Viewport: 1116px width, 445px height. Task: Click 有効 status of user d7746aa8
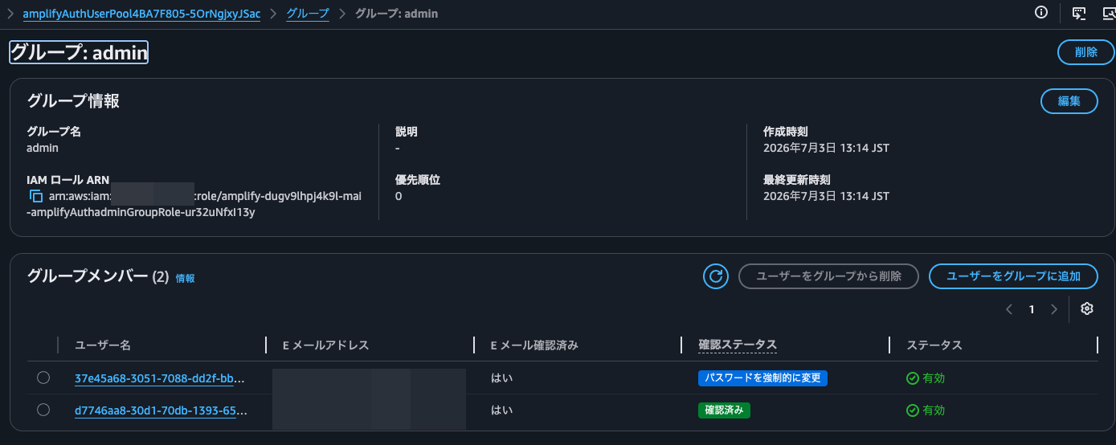(926, 410)
